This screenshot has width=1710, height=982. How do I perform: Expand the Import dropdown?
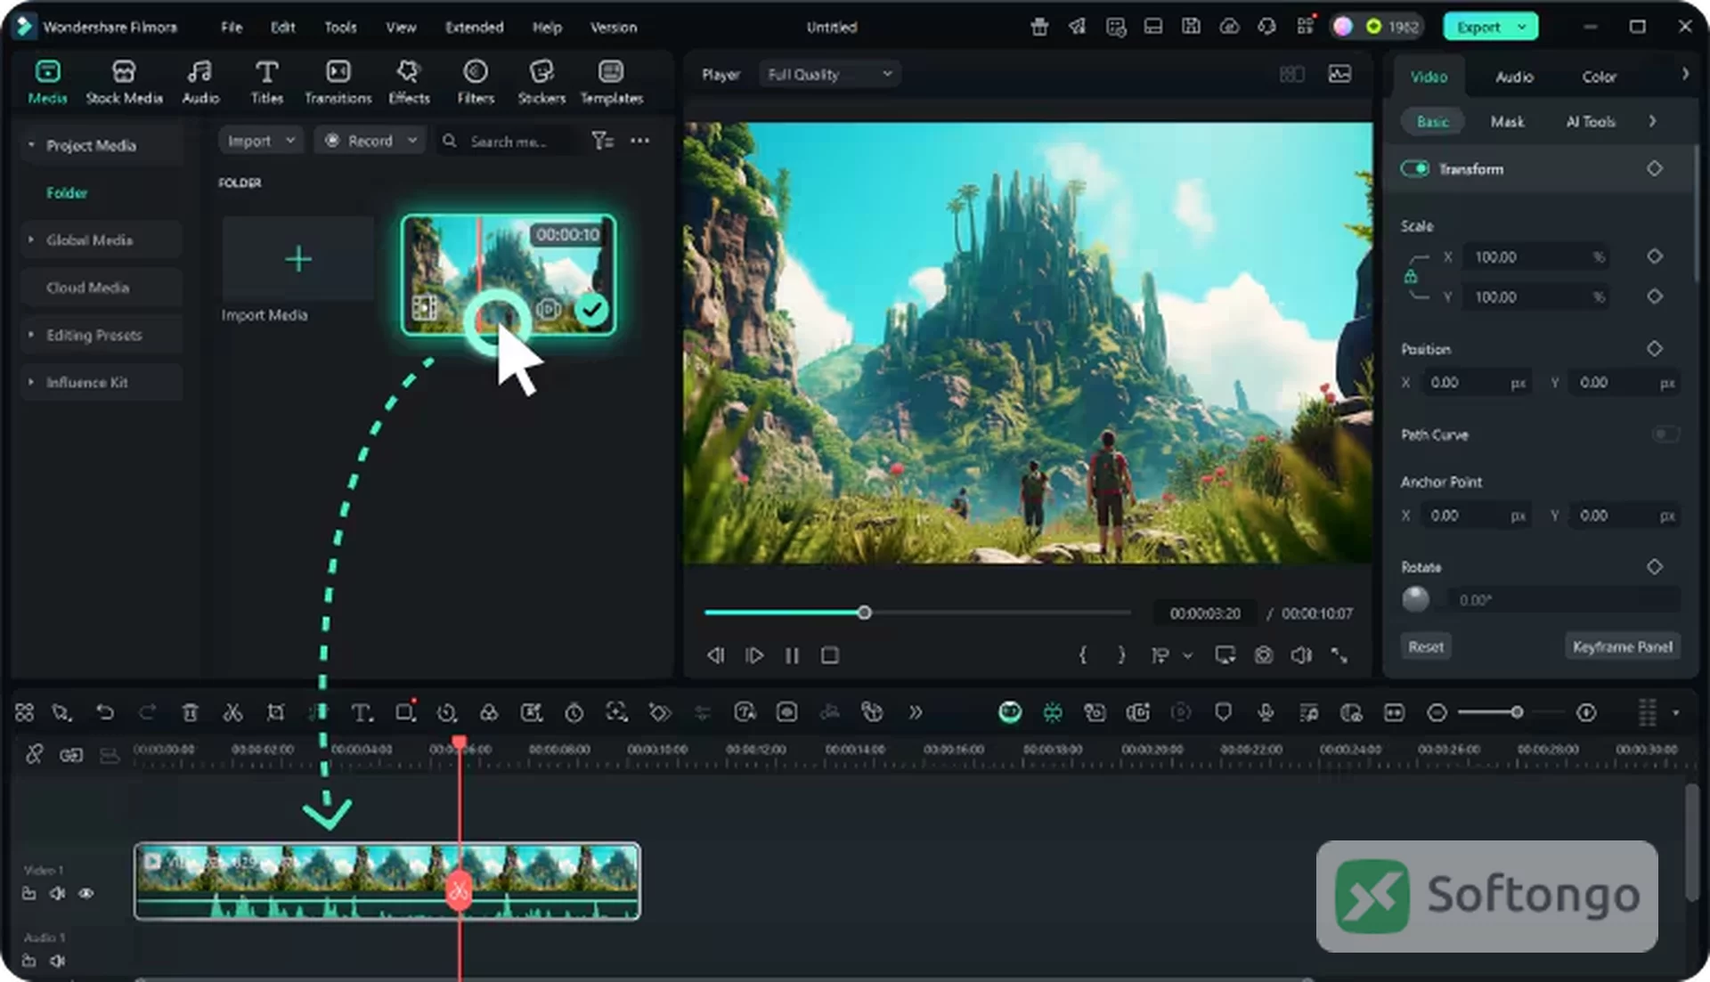261,141
